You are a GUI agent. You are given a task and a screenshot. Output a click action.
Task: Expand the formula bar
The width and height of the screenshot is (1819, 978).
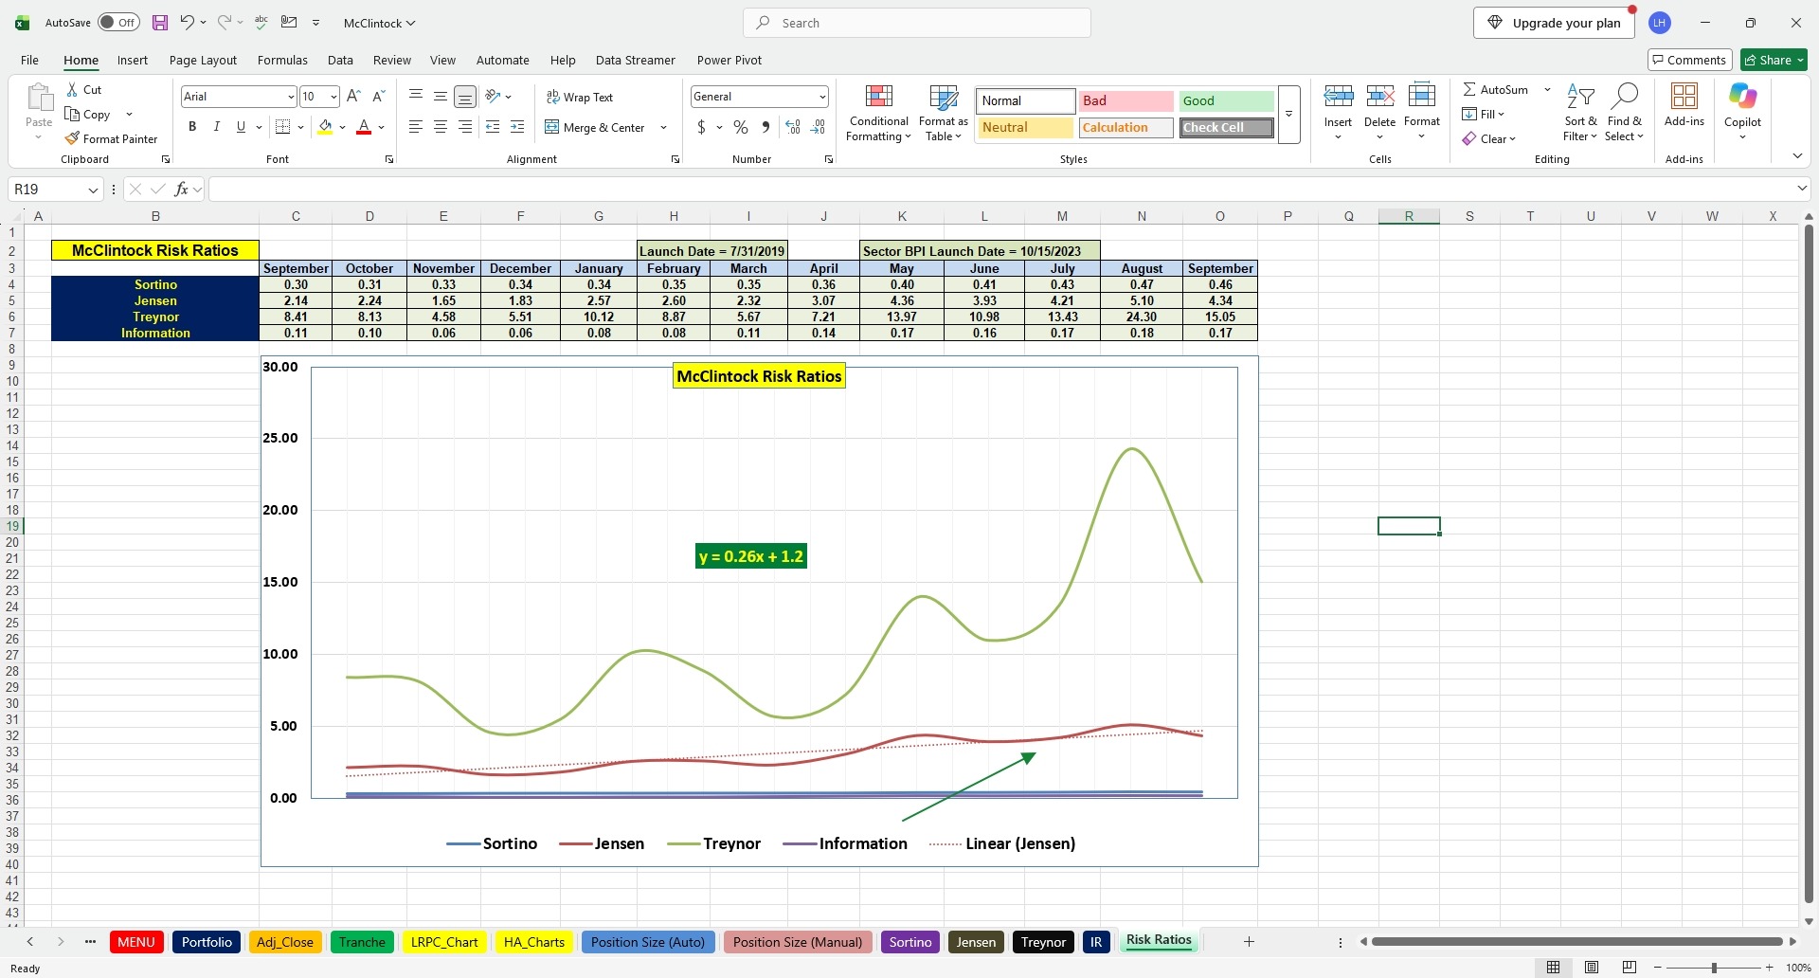[1802, 189]
